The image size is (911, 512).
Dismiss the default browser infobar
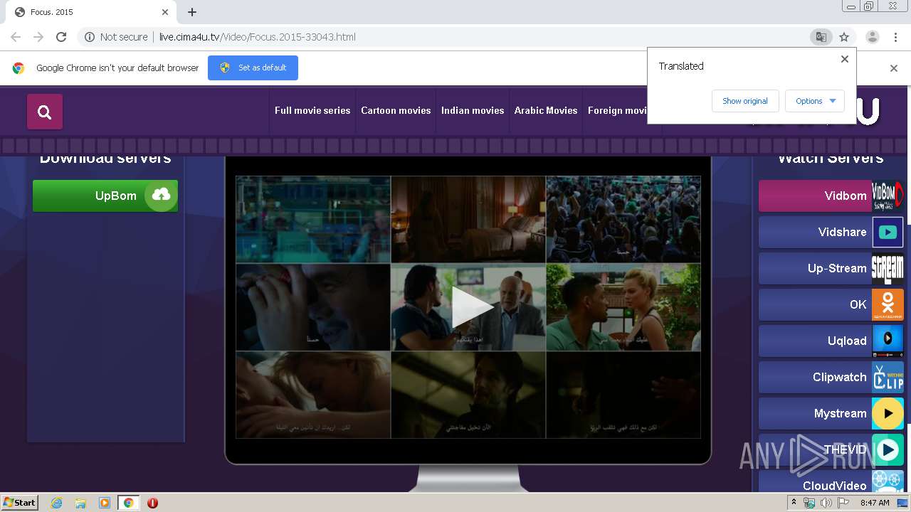pos(894,68)
